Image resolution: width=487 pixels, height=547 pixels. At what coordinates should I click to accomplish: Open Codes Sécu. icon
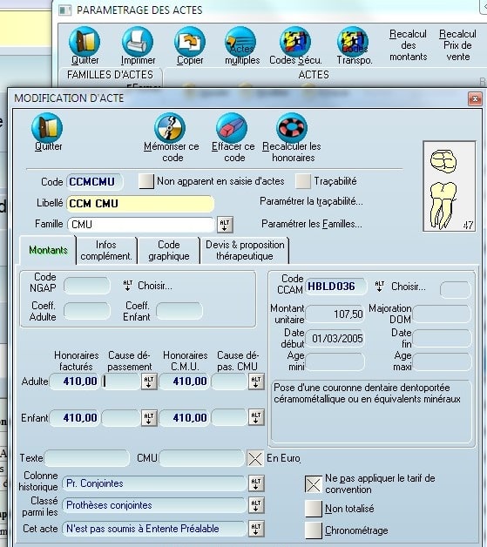[295, 42]
